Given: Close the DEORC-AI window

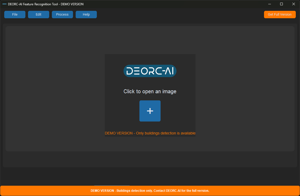Looking at the screenshot, I should pyautogui.click(x=293, y=4).
